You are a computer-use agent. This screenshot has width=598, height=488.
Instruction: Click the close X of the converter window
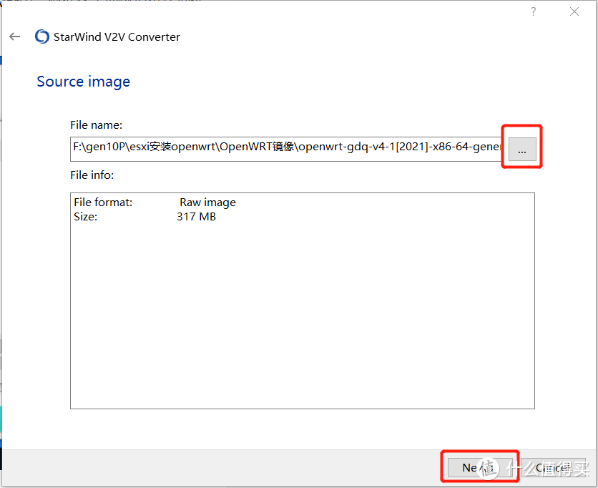(574, 11)
